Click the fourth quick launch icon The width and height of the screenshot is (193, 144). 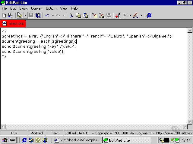45,140
